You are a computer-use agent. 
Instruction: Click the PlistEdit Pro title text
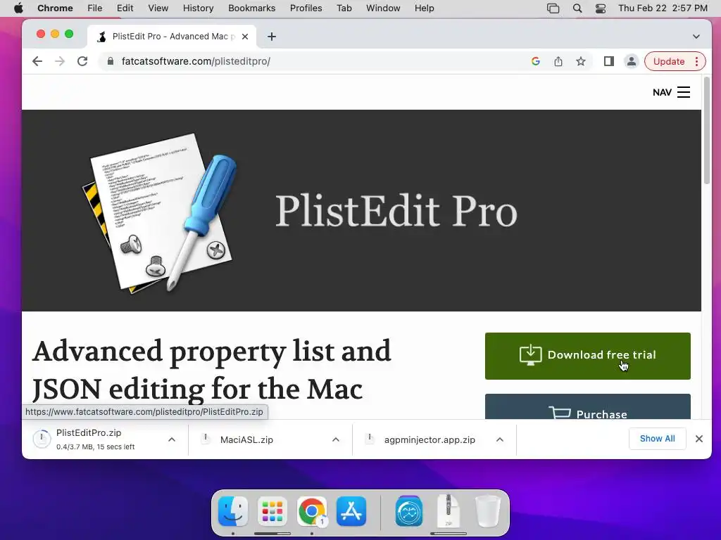click(x=396, y=211)
